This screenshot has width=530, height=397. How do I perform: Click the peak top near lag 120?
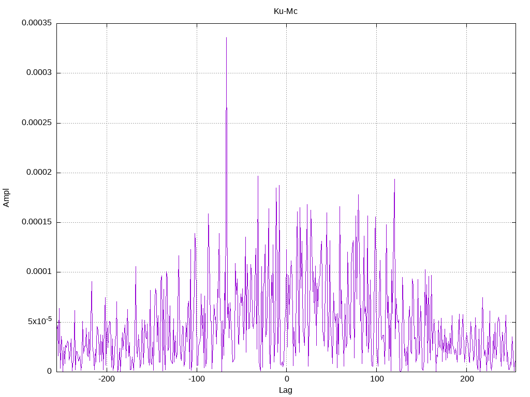394,179
